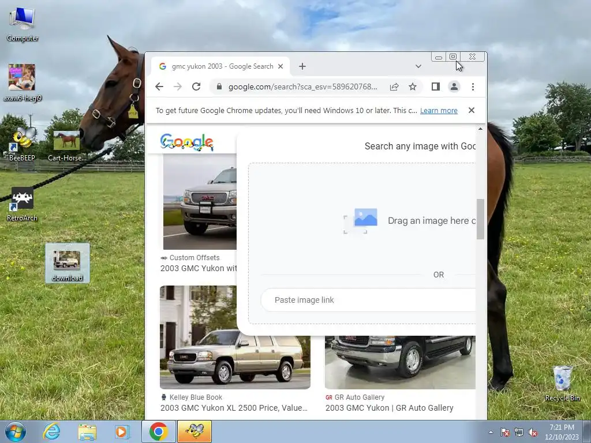Click 2003 GMC Yukon XL 2500 Price result title

click(234, 408)
